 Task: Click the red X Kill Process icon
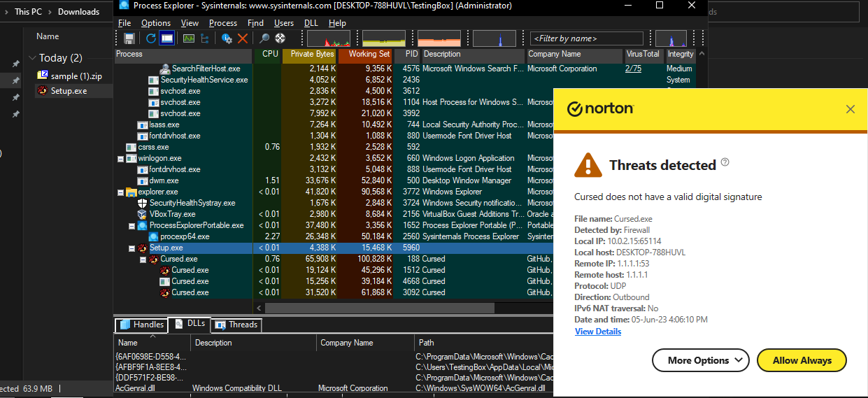click(x=243, y=38)
